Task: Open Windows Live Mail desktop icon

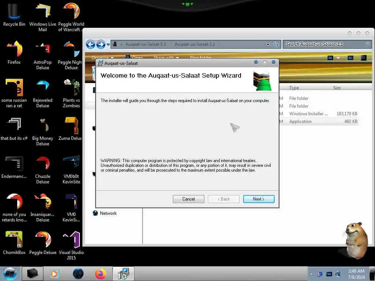Action: point(42,17)
